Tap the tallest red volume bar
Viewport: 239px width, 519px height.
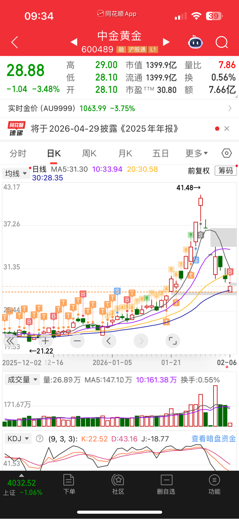[215, 406]
